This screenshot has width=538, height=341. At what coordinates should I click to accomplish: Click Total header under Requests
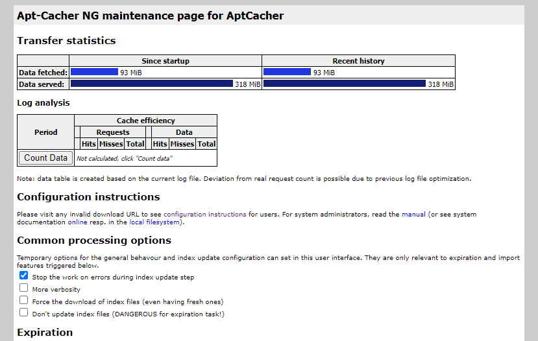click(135, 144)
